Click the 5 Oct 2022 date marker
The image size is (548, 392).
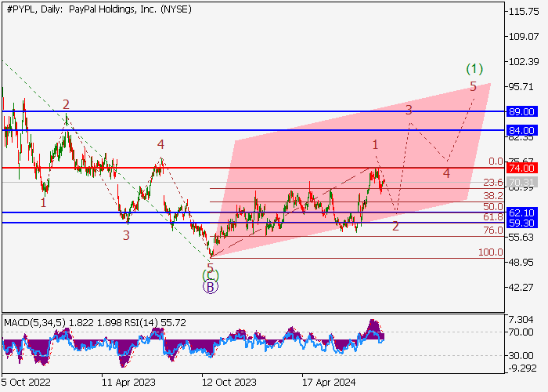pos(27,382)
